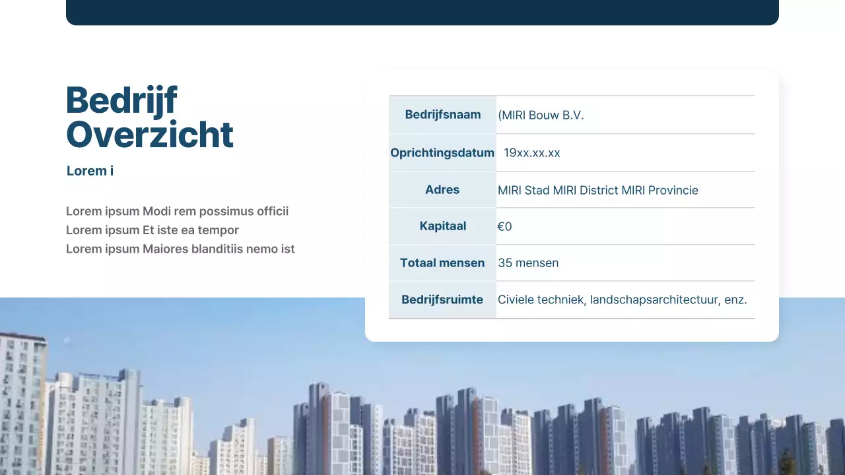
Task: Click the 'MIRI Stad MIRI District MIRI Provincie' address
Action: (597, 191)
